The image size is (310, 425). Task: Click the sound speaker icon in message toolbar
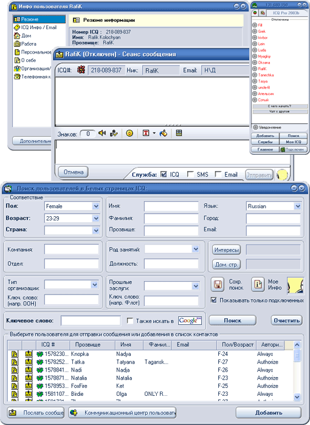[x=102, y=133]
